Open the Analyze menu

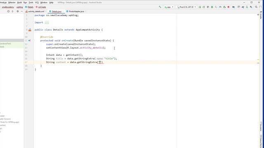[3, 2]
